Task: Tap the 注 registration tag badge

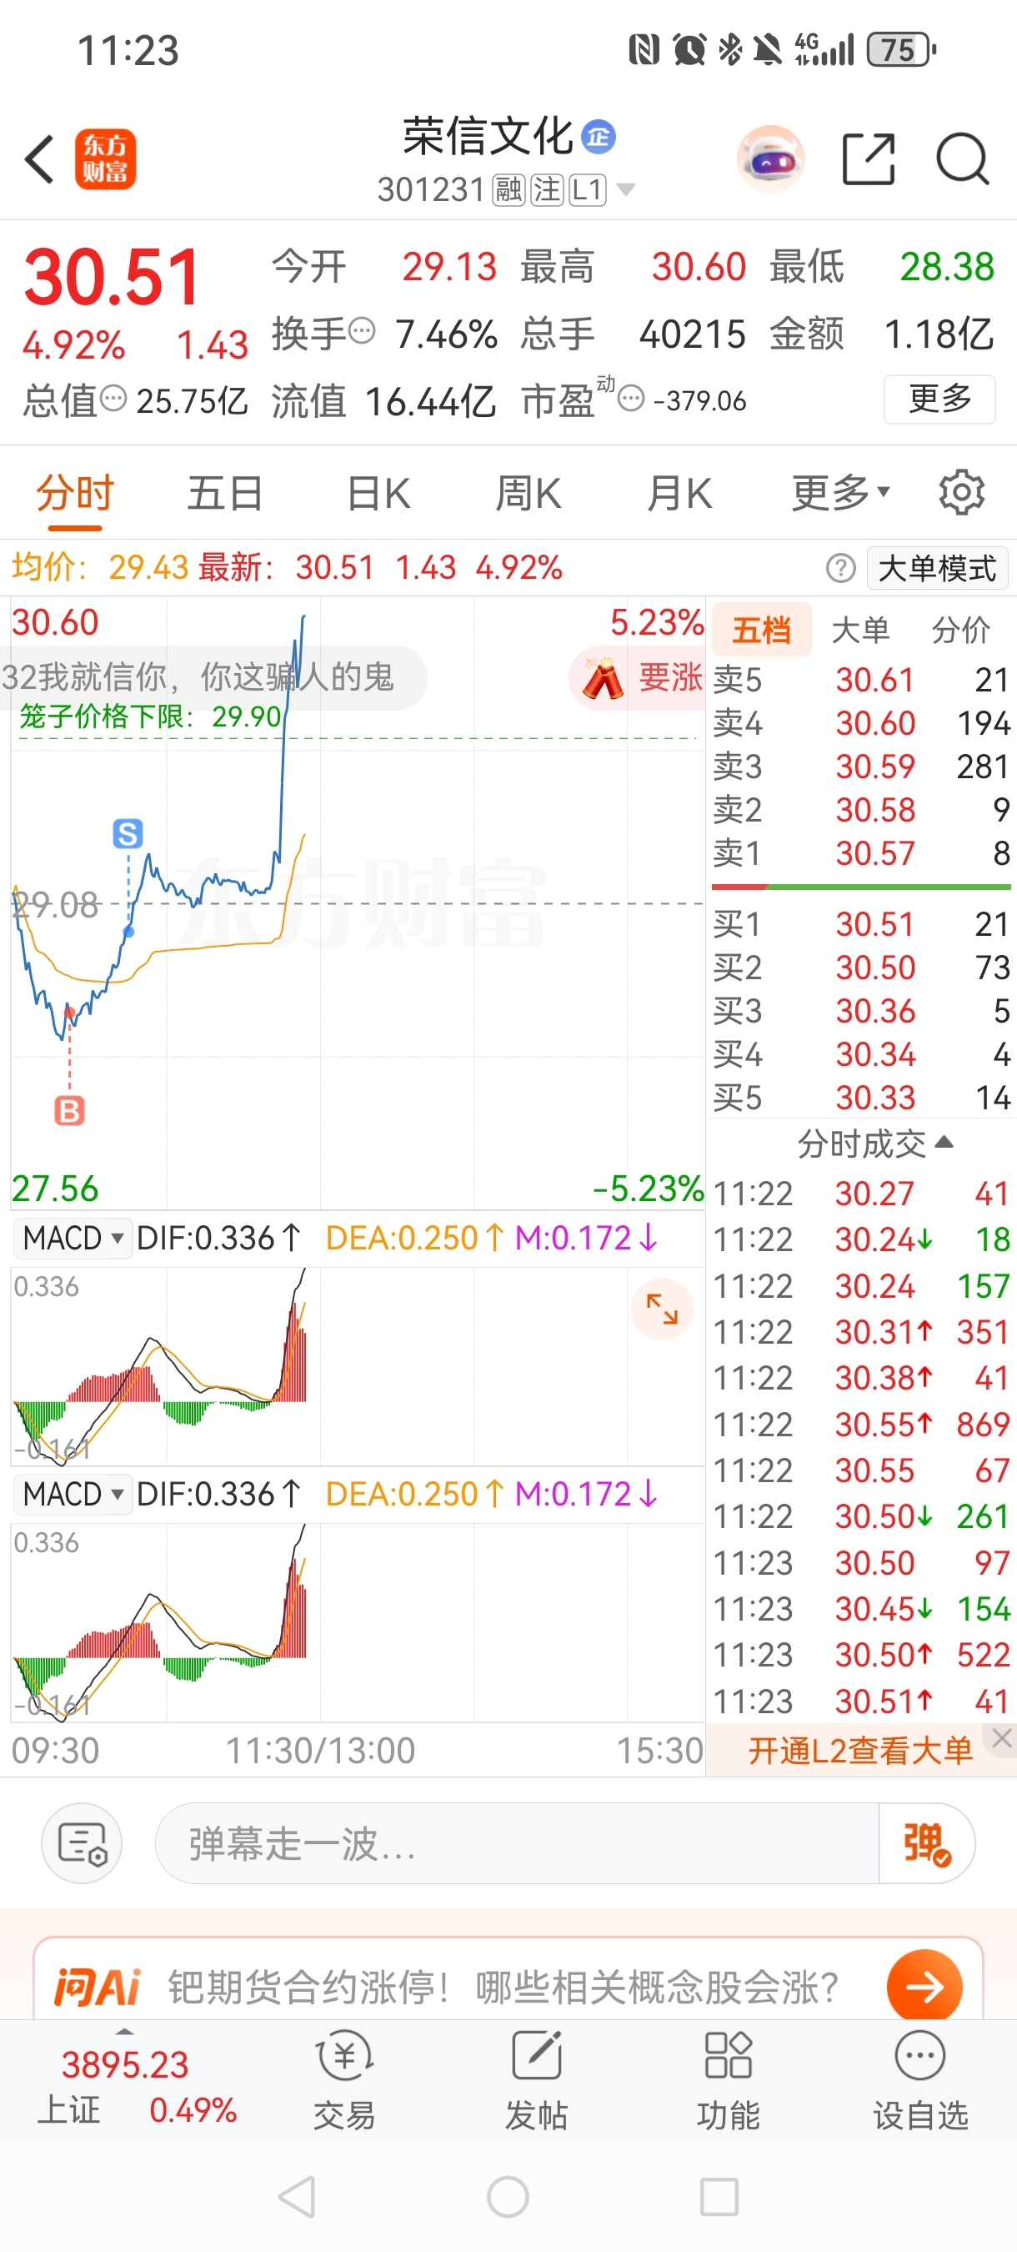Action: [548, 189]
